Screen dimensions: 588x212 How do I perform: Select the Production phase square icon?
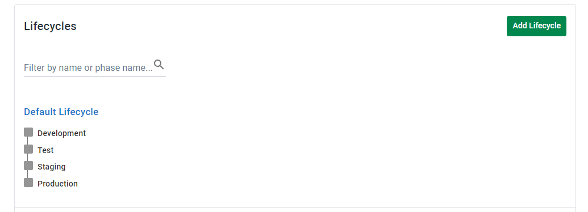point(28,183)
